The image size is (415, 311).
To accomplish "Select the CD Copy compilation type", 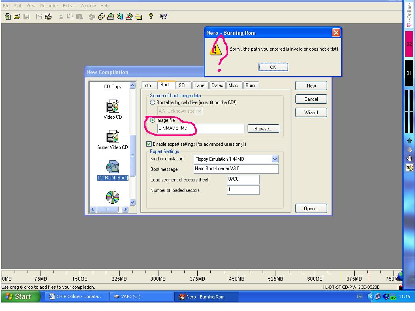I will [113, 87].
